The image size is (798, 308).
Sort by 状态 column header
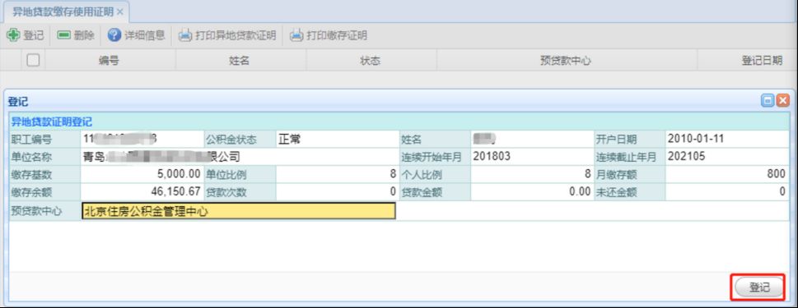[370, 61]
